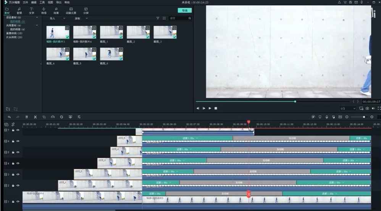Open the edit settings sliders icon
Image resolution: width=381 pixels, height=211 pixels.
pos(79,117)
